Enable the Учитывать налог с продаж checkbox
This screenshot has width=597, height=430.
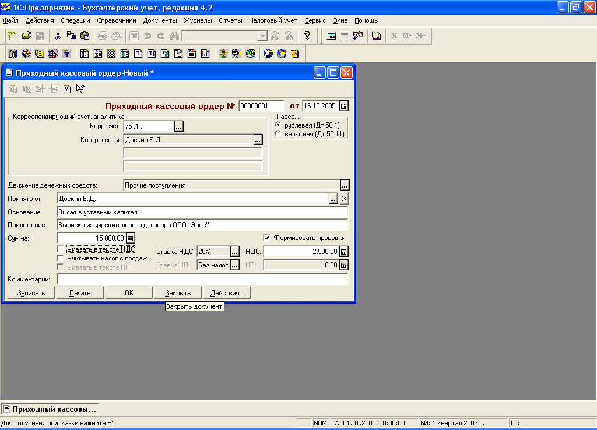pyautogui.click(x=60, y=258)
